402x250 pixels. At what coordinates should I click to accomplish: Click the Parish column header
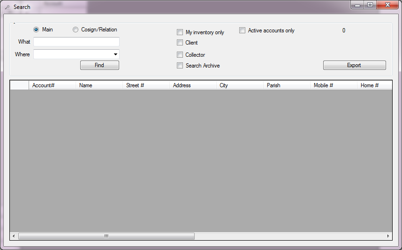point(287,85)
